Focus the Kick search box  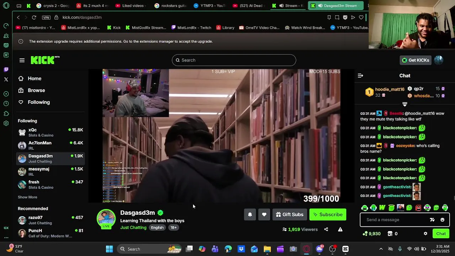coord(234,60)
